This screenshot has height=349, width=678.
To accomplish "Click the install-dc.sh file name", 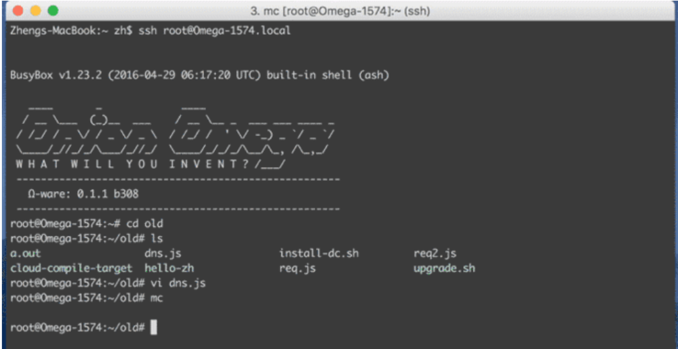I will coord(319,253).
